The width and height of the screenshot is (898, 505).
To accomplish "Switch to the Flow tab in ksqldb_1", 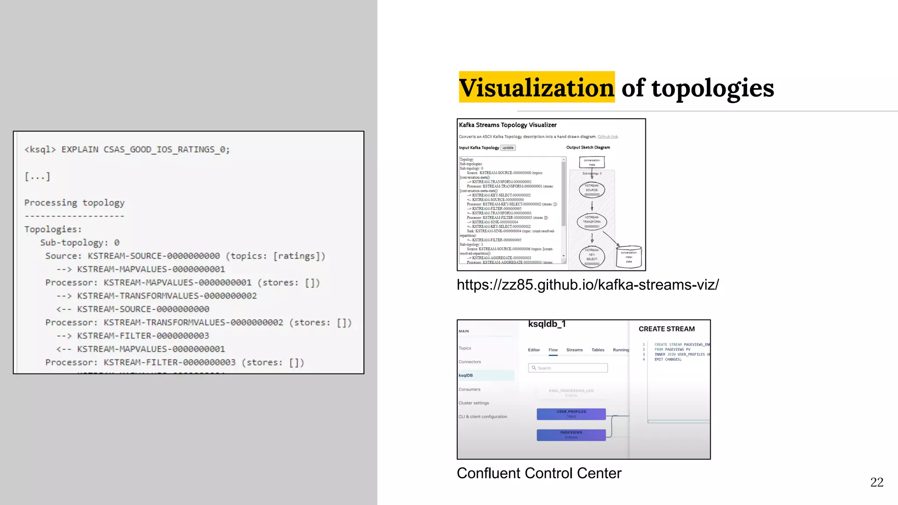I will 553,350.
